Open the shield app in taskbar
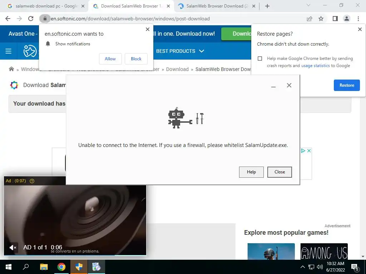 coord(79,267)
